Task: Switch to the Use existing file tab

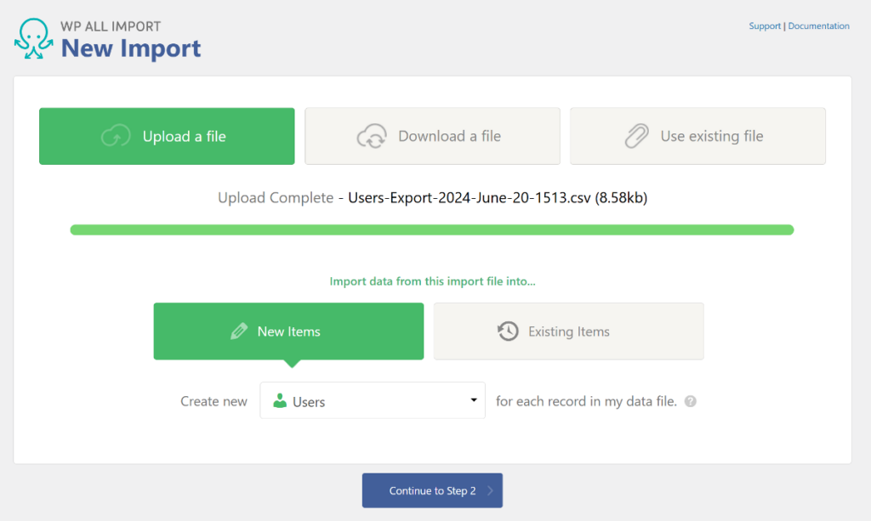Action: pos(697,136)
